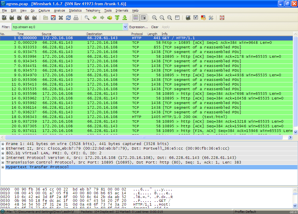Open the list of capture interfaces

pyautogui.click(x=4, y=18)
